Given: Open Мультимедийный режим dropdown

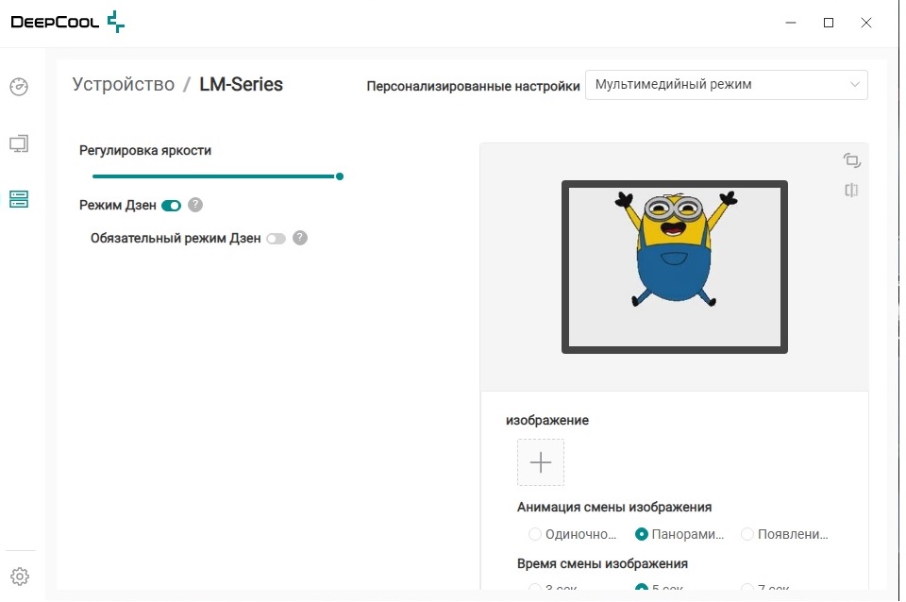Looking at the screenshot, I should point(727,85).
